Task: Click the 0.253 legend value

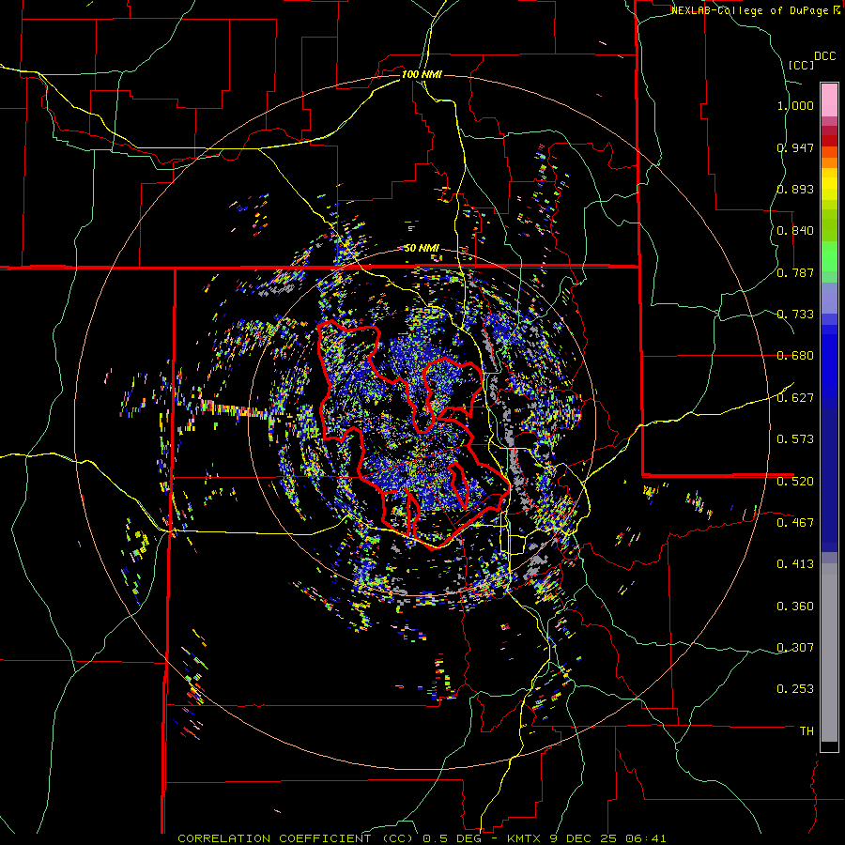Action: tap(795, 689)
